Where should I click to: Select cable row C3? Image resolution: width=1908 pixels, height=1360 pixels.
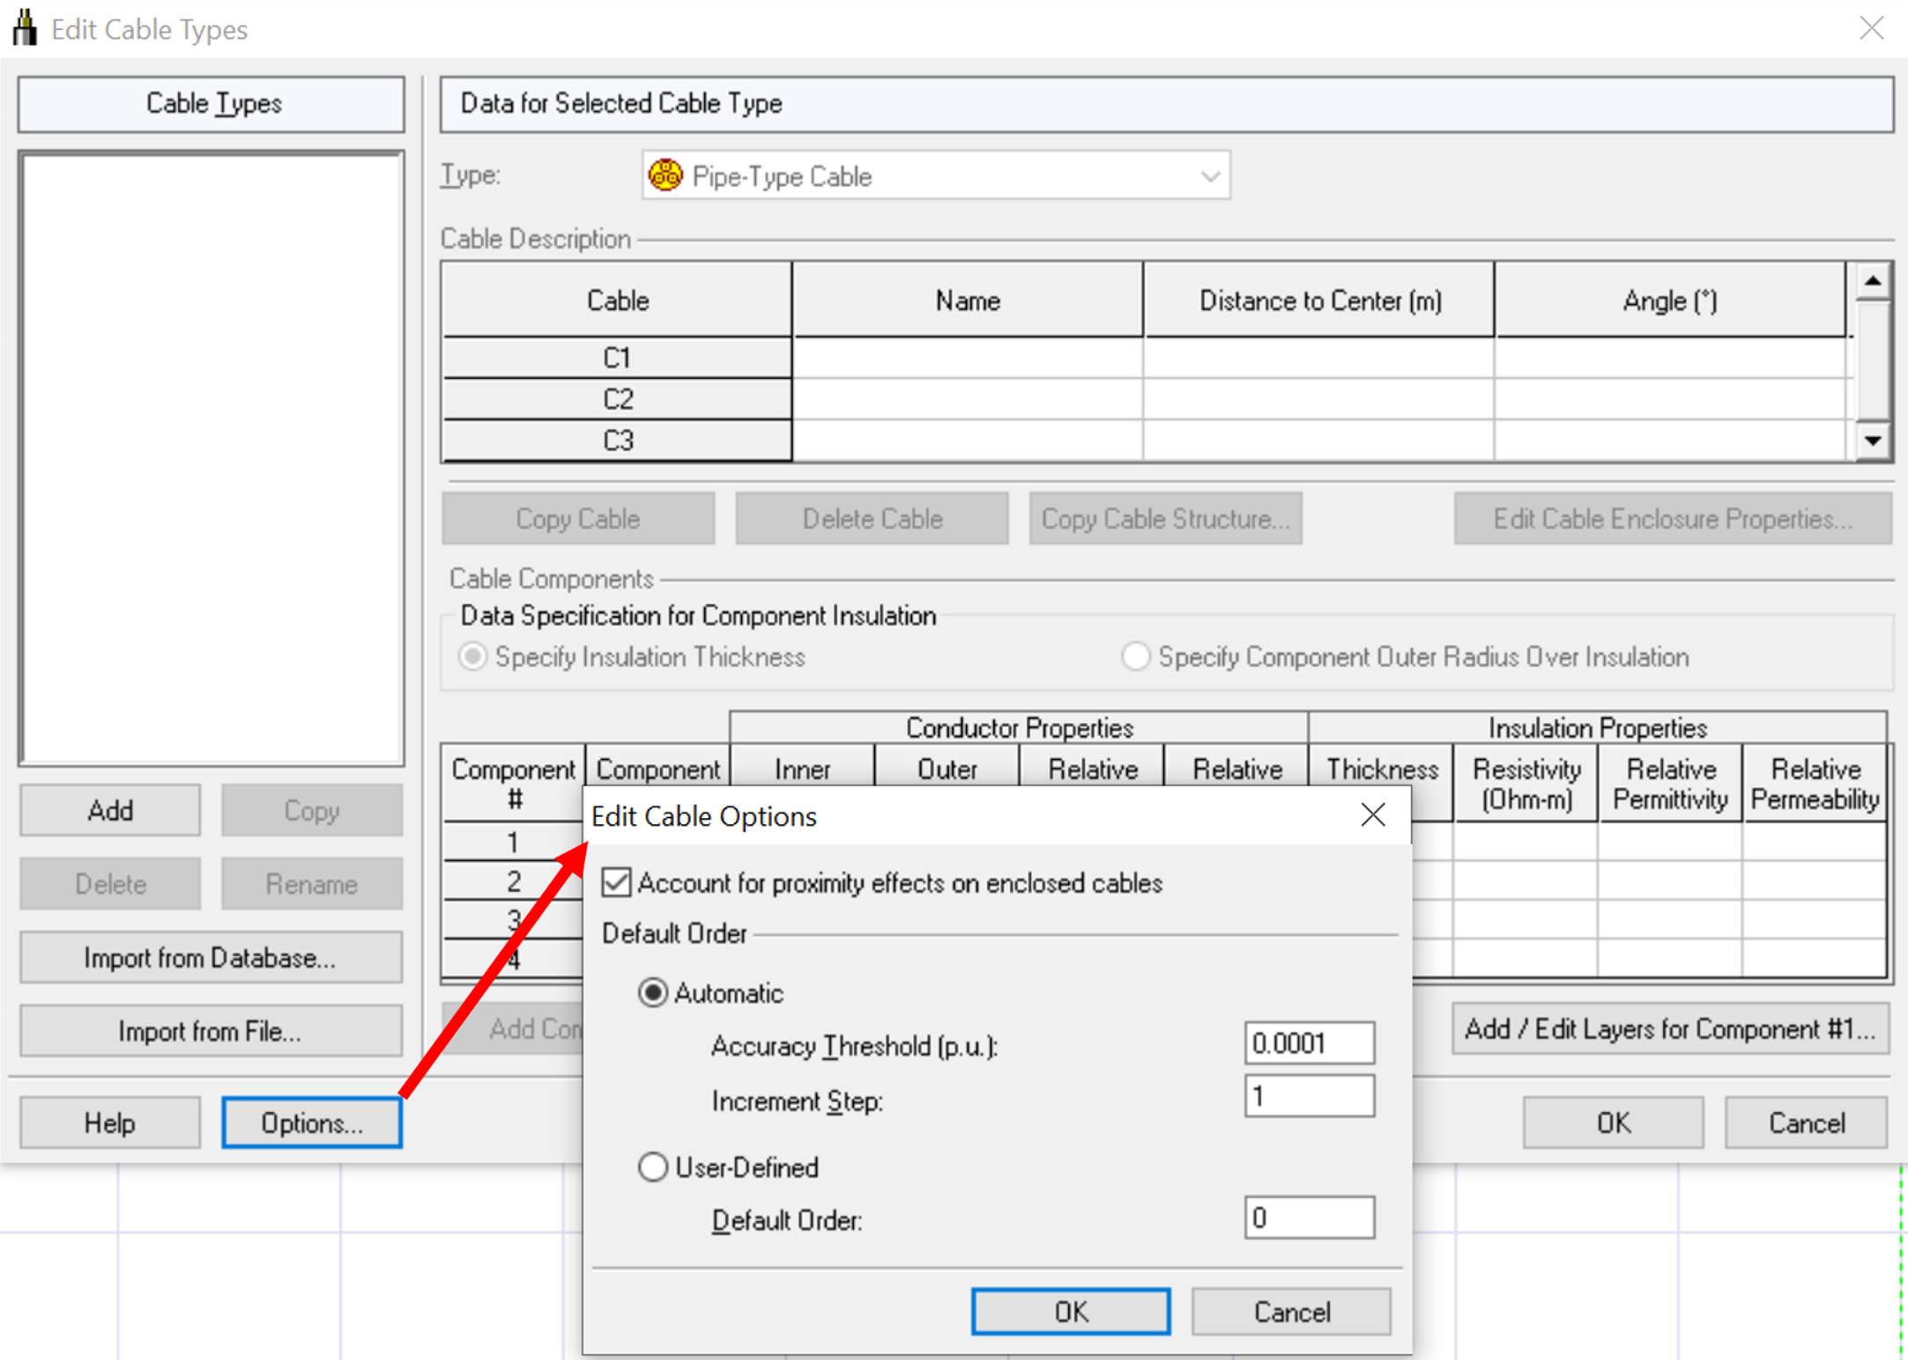(618, 440)
